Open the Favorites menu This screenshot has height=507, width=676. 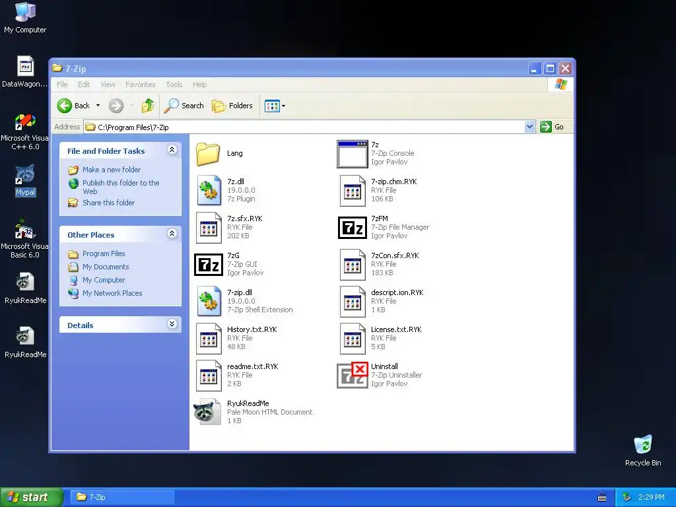click(x=140, y=84)
